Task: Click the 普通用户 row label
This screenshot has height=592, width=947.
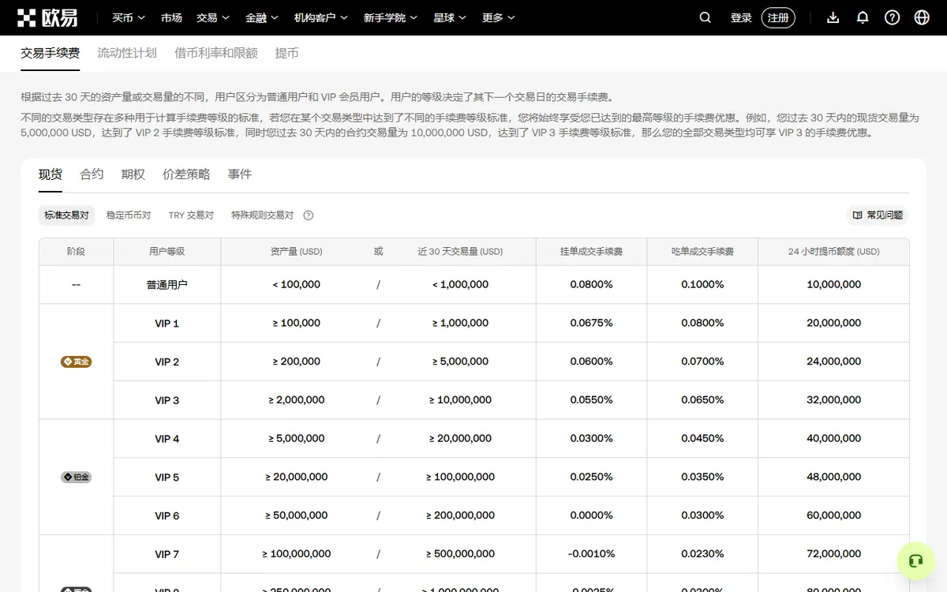Action: (x=167, y=285)
